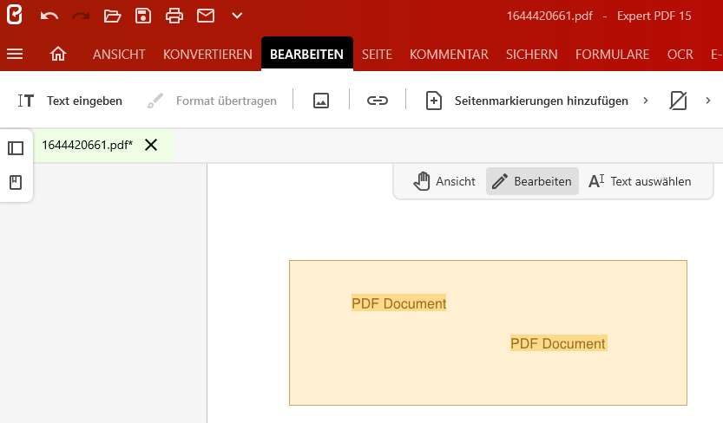Switch to Text auswählen mode
Screen dimensions: 723x423
click(x=640, y=181)
